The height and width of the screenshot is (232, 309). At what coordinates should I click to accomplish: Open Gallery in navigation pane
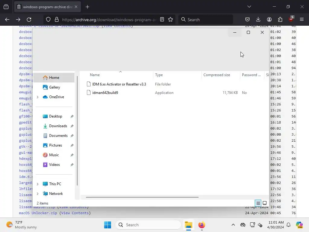54,87
